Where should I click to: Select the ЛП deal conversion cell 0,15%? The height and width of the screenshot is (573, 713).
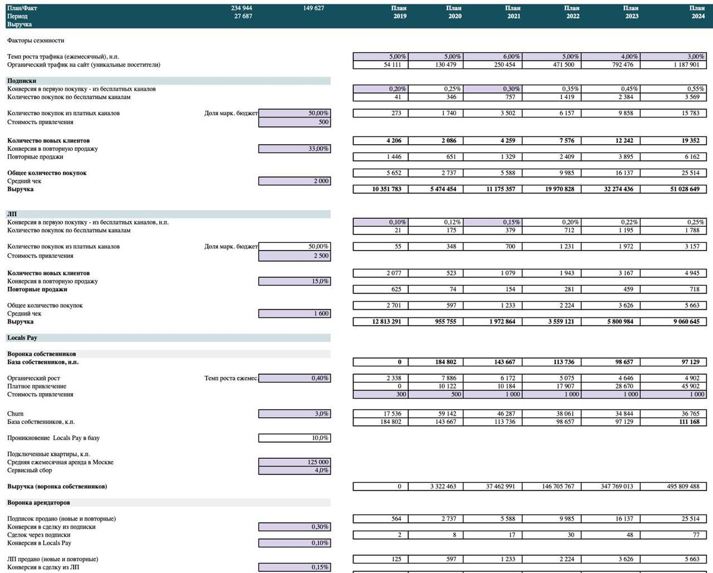pos(295,567)
